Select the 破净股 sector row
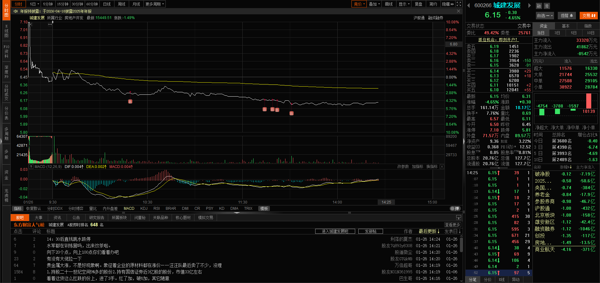Image resolution: width=600 pixels, height=283 pixels. 565,174
